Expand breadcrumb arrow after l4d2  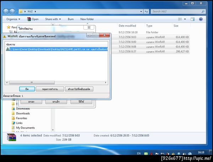coord(35,12)
